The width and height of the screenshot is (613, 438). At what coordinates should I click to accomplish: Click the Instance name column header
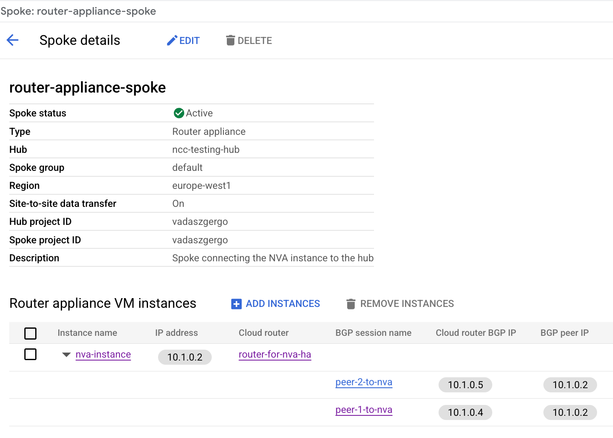(x=87, y=333)
